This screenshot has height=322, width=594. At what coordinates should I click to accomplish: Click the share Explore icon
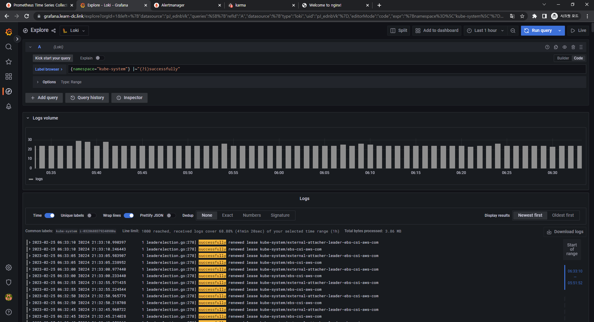tap(54, 31)
